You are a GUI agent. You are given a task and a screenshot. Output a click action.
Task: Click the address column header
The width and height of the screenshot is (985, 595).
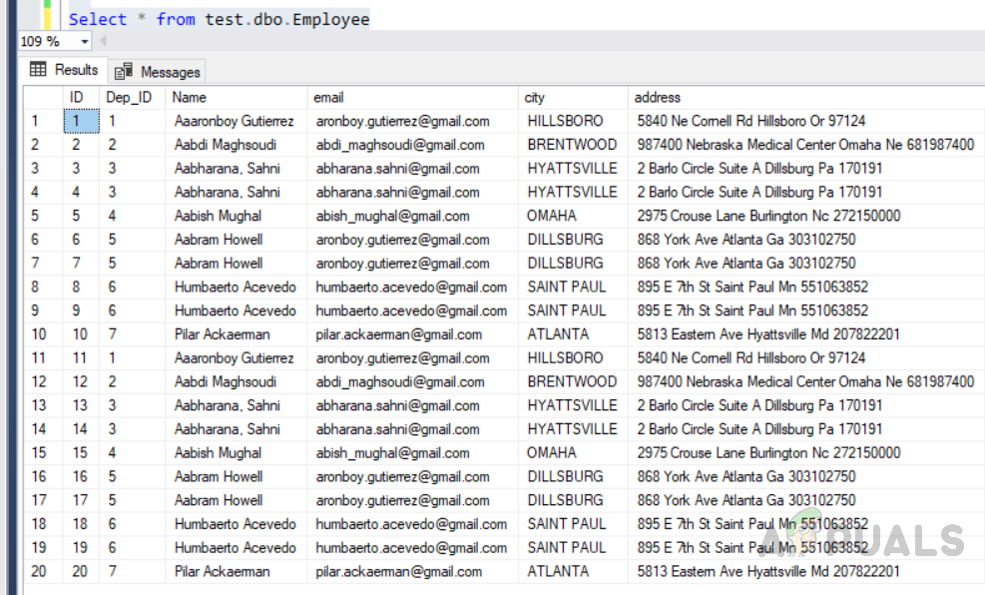tap(806, 98)
